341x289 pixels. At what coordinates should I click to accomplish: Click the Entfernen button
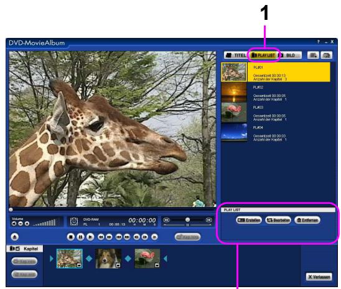(307, 220)
